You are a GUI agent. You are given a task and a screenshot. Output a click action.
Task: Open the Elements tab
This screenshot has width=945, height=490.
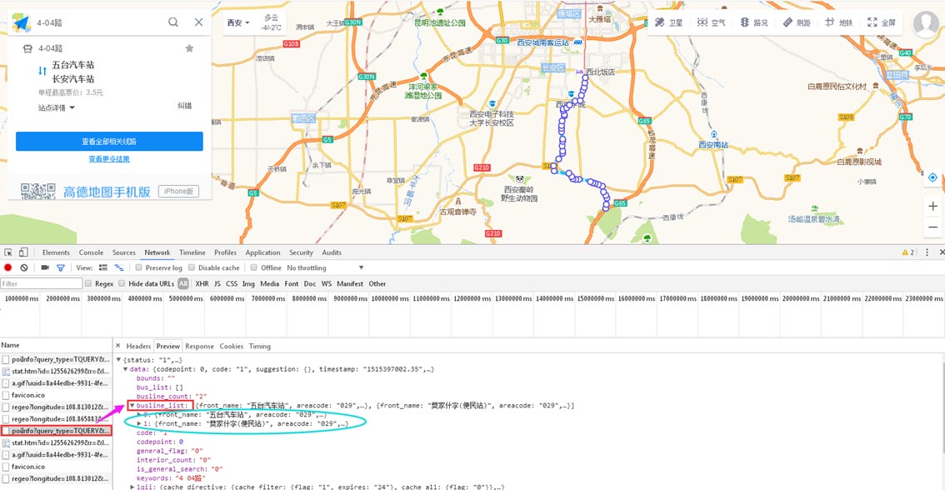[56, 252]
